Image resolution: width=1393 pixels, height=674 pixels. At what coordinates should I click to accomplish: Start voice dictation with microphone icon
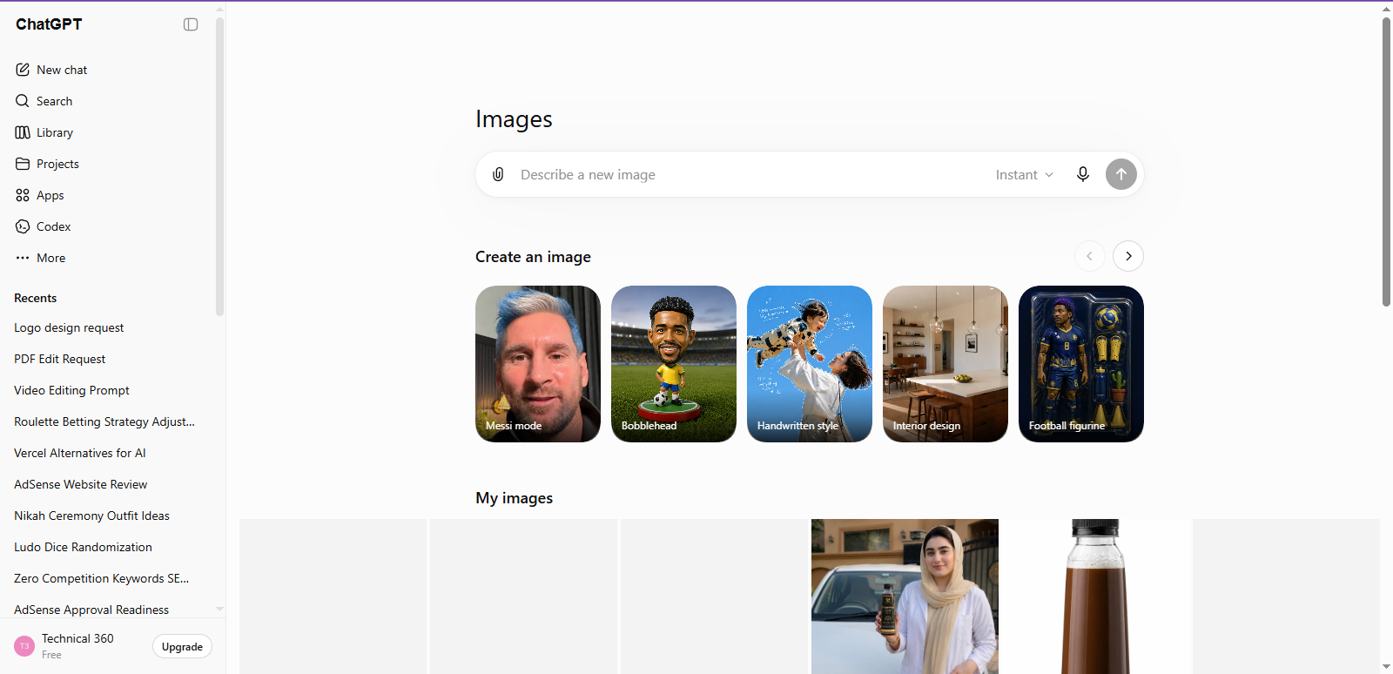coord(1083,174)
